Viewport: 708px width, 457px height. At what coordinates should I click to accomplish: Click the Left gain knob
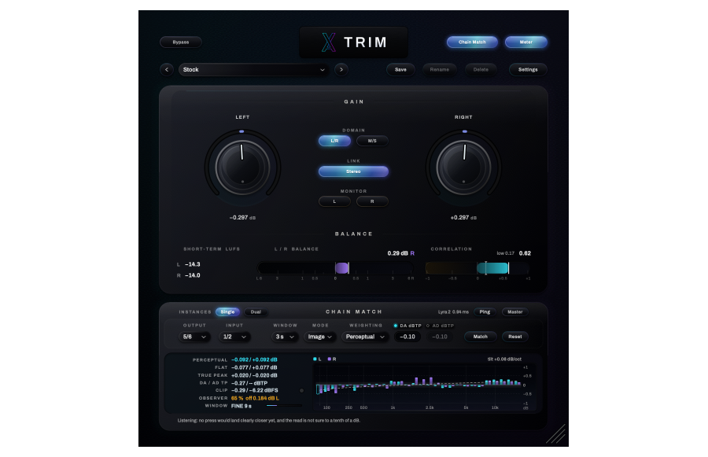coord(242,168)
